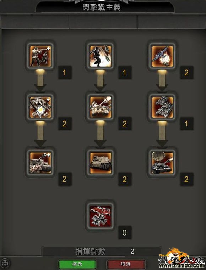Viewport: 206px width, 270px height.
Task: Pick the Sturmtiger heavy vehicle ability
Action: [100, 163]
